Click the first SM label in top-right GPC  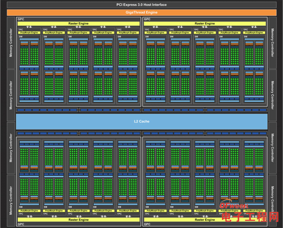coord(147,37)
